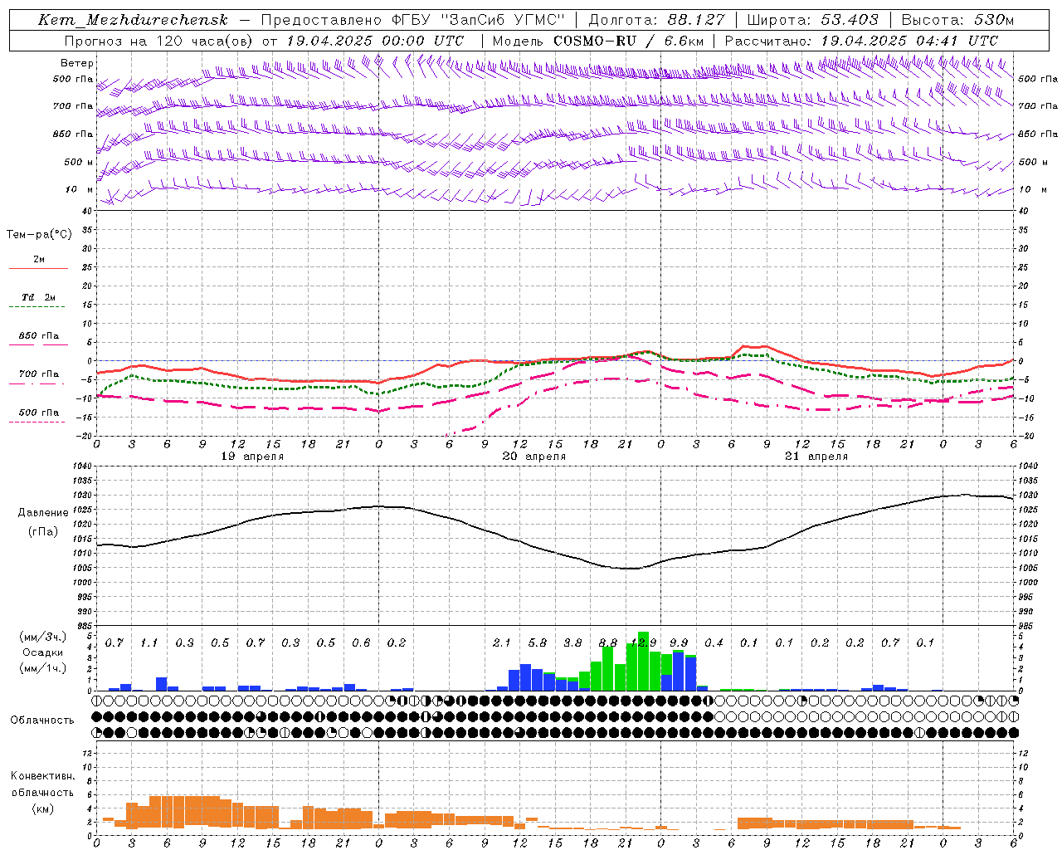1062x850 pixels.
Task: Click the Широта: 53.403 value
Action: point(812,20)
